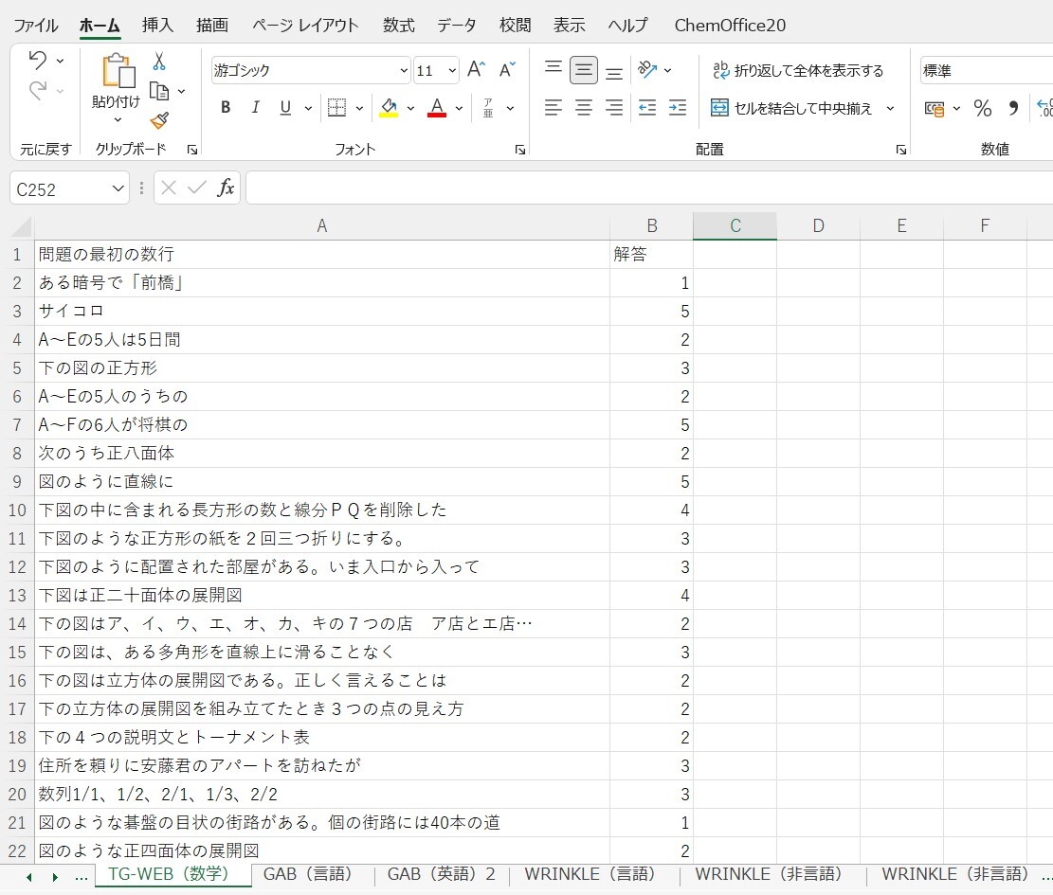The height and width of the screenshot is (895, 1053).
Task: Click the align text left icon
Action: pos(554,108)
